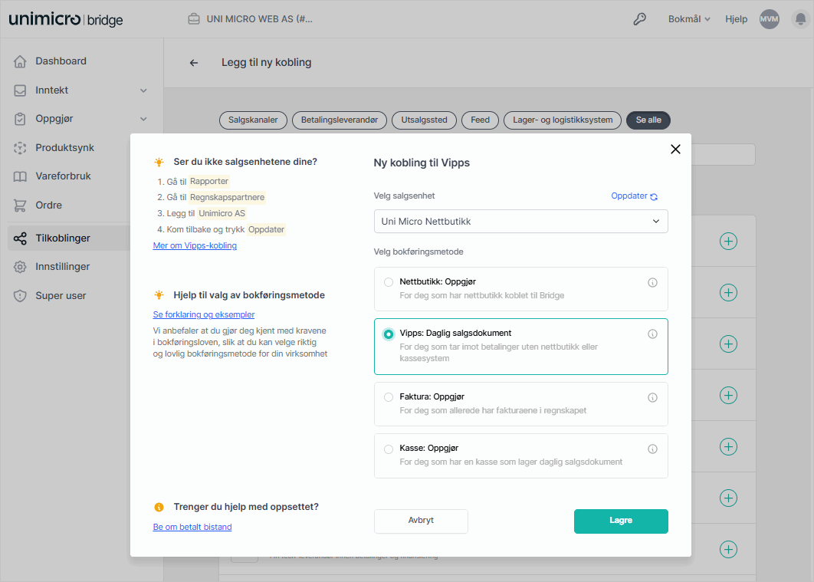Click the unimicro bridge logo
814x582 pixels.
66,20
